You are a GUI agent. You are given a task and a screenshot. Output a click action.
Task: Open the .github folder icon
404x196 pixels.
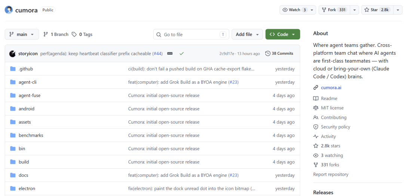(x=13, y=69)
